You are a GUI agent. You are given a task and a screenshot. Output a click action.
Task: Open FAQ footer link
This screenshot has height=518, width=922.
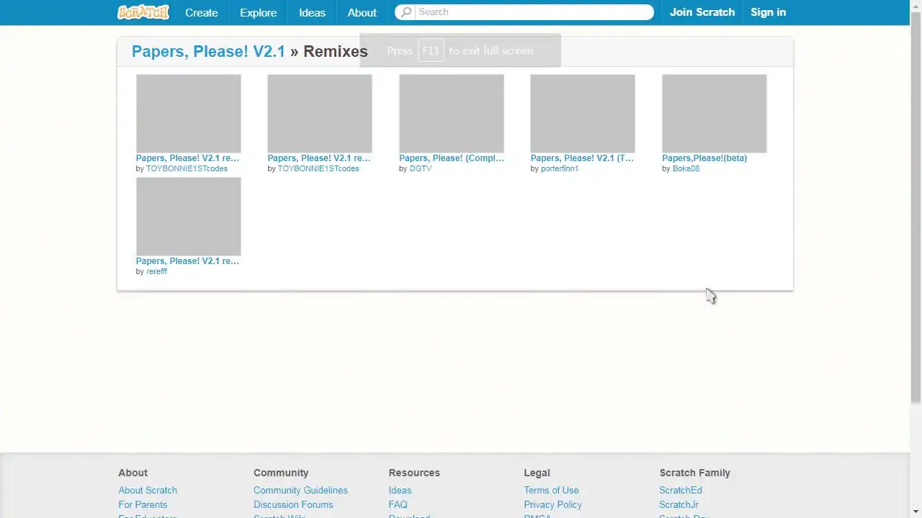[398, 505]
